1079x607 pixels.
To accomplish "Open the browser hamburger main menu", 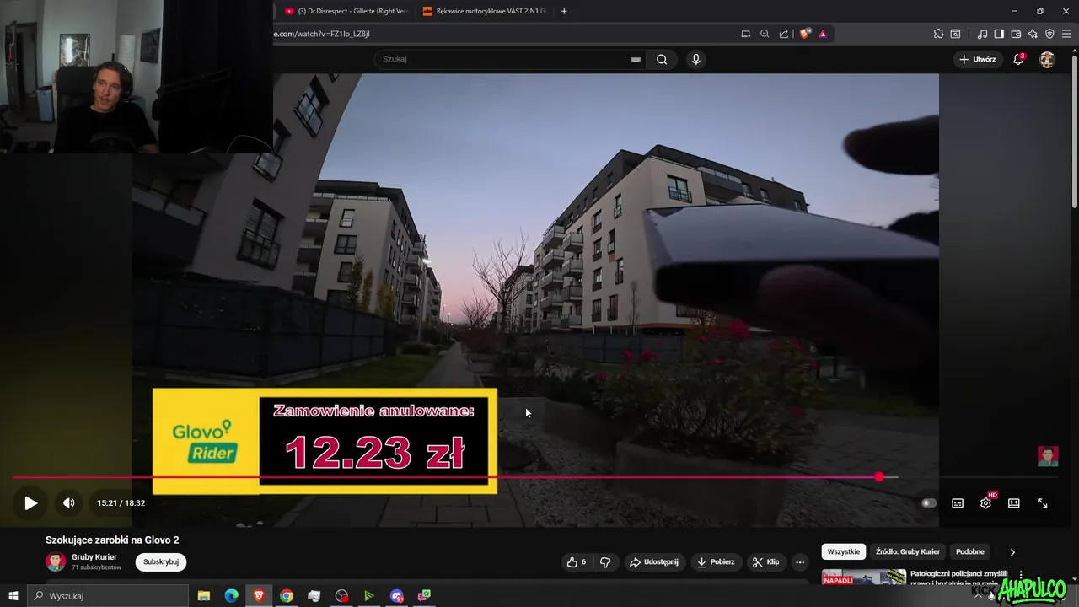I will point(1066,34).
